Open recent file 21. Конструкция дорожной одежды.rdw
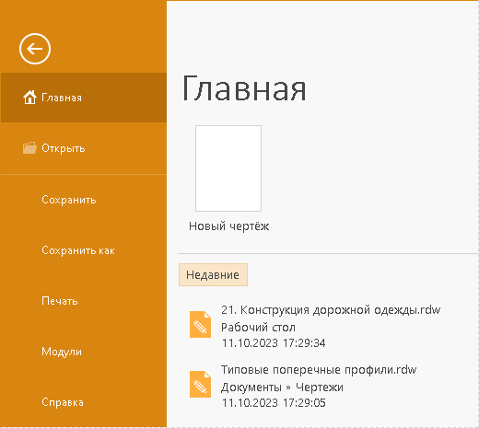Screen dimensions: 479x428 pyautogui.click(x=331, y=310)
